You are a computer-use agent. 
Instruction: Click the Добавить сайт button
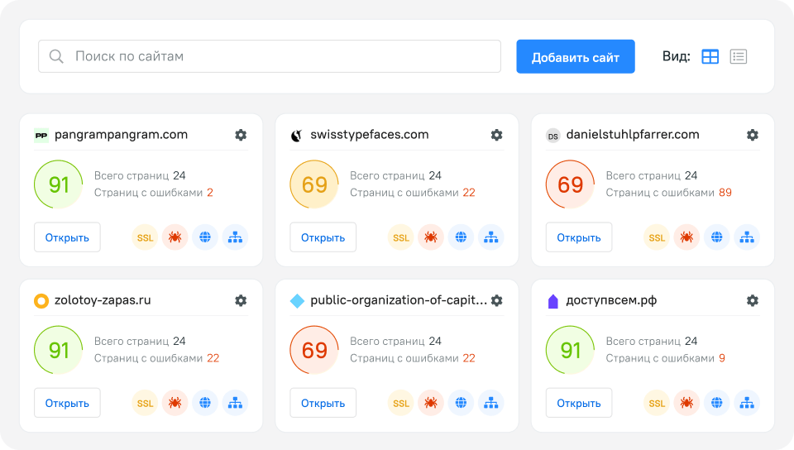tap(576, 56)
